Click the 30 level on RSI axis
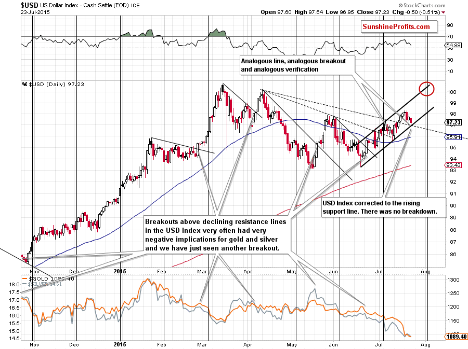468x349 pixels. tap(449, 60)
